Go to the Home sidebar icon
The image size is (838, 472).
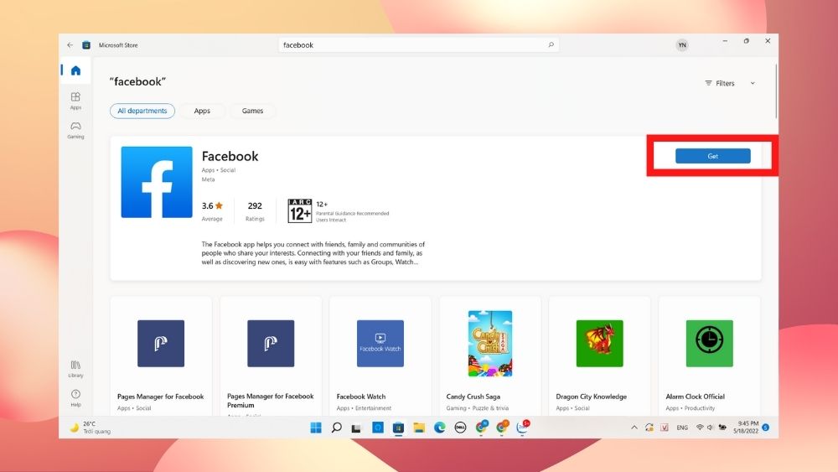coord(75,70)
